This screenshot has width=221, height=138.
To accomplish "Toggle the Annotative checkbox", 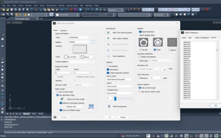I will tap(108, 66).
